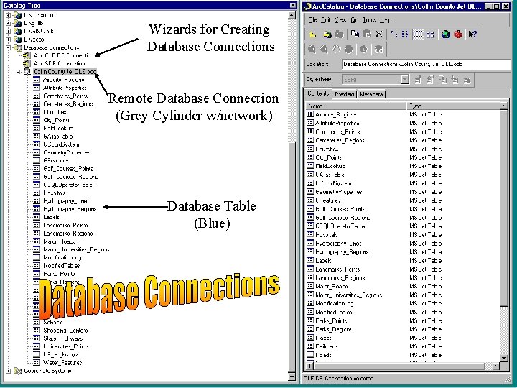Open the File menu

point(312,20)
